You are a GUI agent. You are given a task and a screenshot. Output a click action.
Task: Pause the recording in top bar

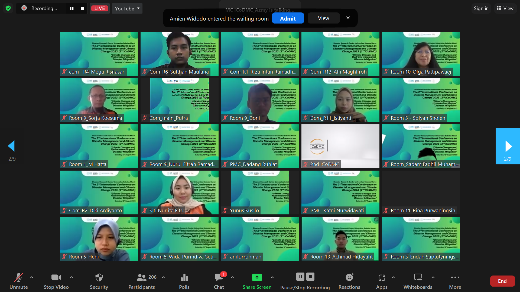[x=71, y=8]
